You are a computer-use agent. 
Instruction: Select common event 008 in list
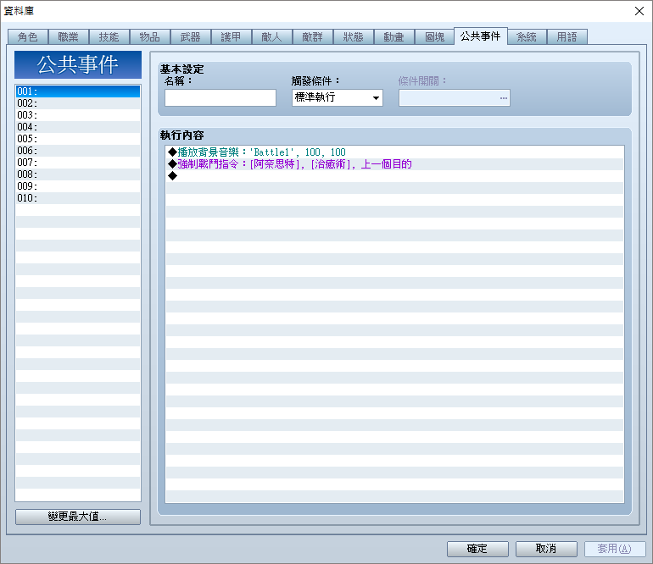pyautogui.click(x=78, y=174)
